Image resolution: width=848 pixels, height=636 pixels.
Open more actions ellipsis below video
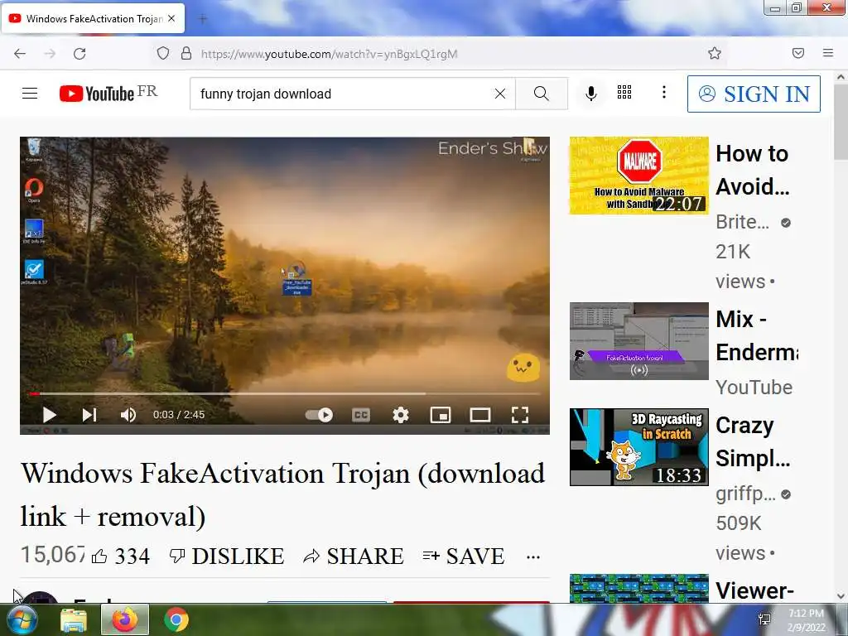pos(533,557)
